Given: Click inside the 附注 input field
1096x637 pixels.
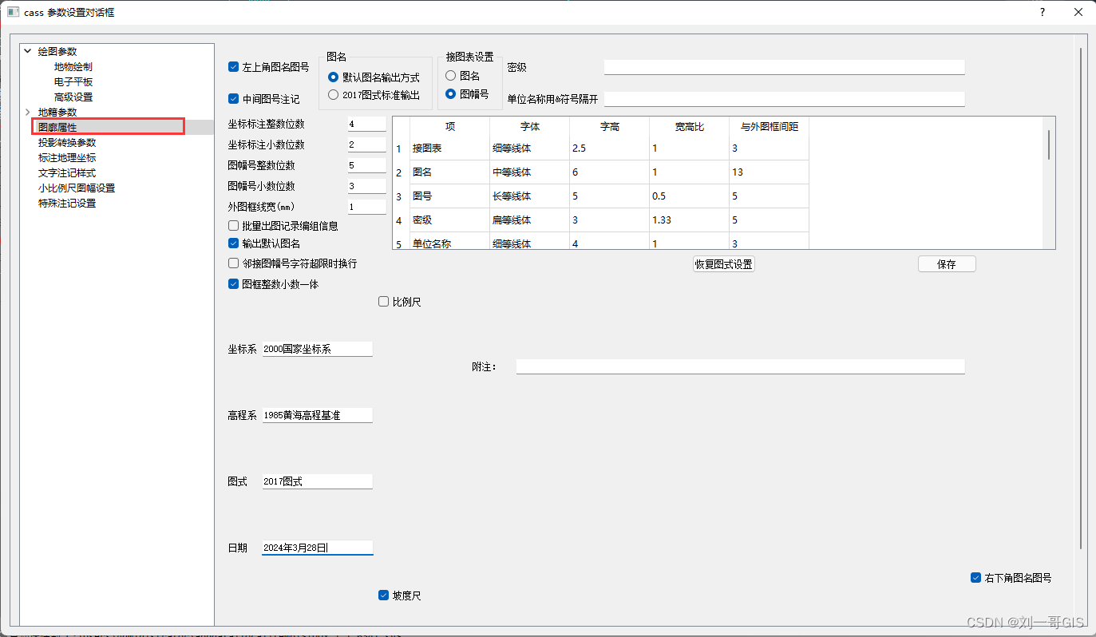Looking at the screenshot, I should 738,366.
